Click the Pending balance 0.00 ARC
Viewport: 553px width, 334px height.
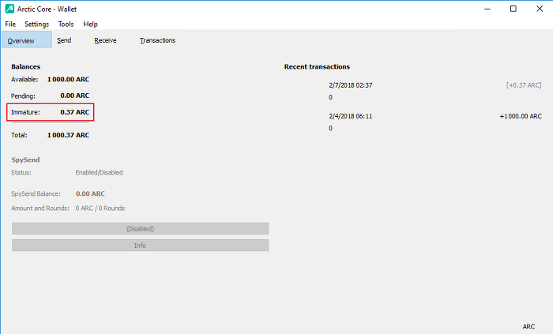(x=75, y=96)
